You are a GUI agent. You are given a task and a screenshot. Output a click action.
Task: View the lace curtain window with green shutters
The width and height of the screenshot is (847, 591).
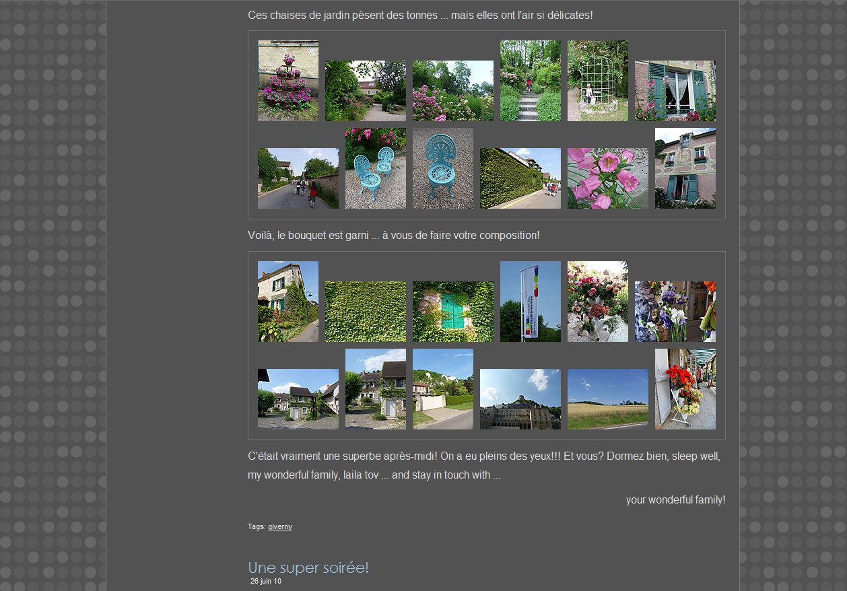pyautogui.click(x=675, y=91)
